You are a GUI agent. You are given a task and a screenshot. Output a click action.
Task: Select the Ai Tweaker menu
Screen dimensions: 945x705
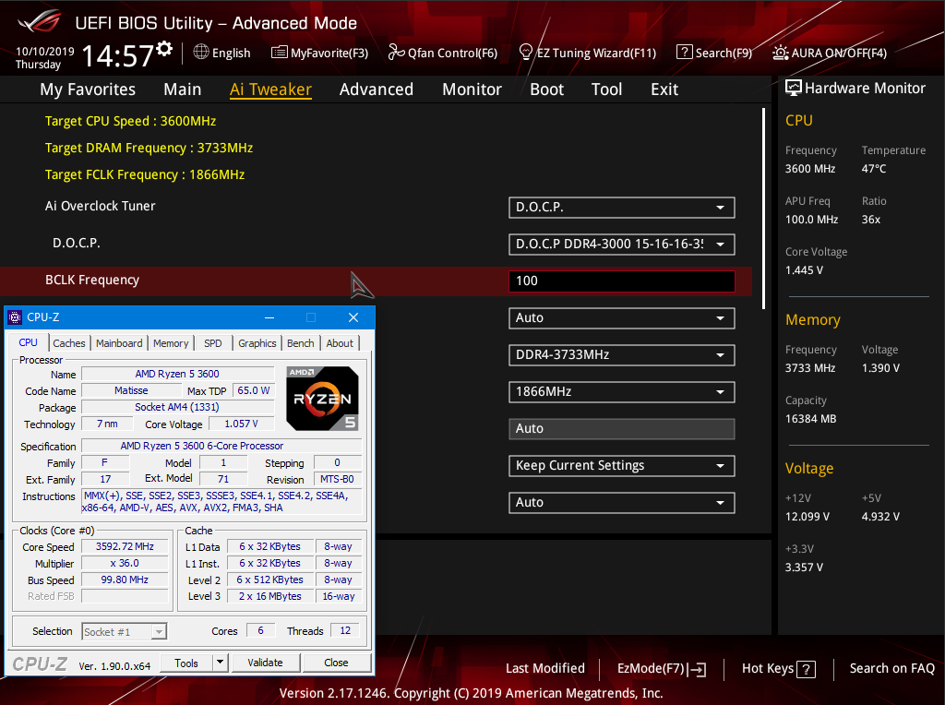(270, 90)
